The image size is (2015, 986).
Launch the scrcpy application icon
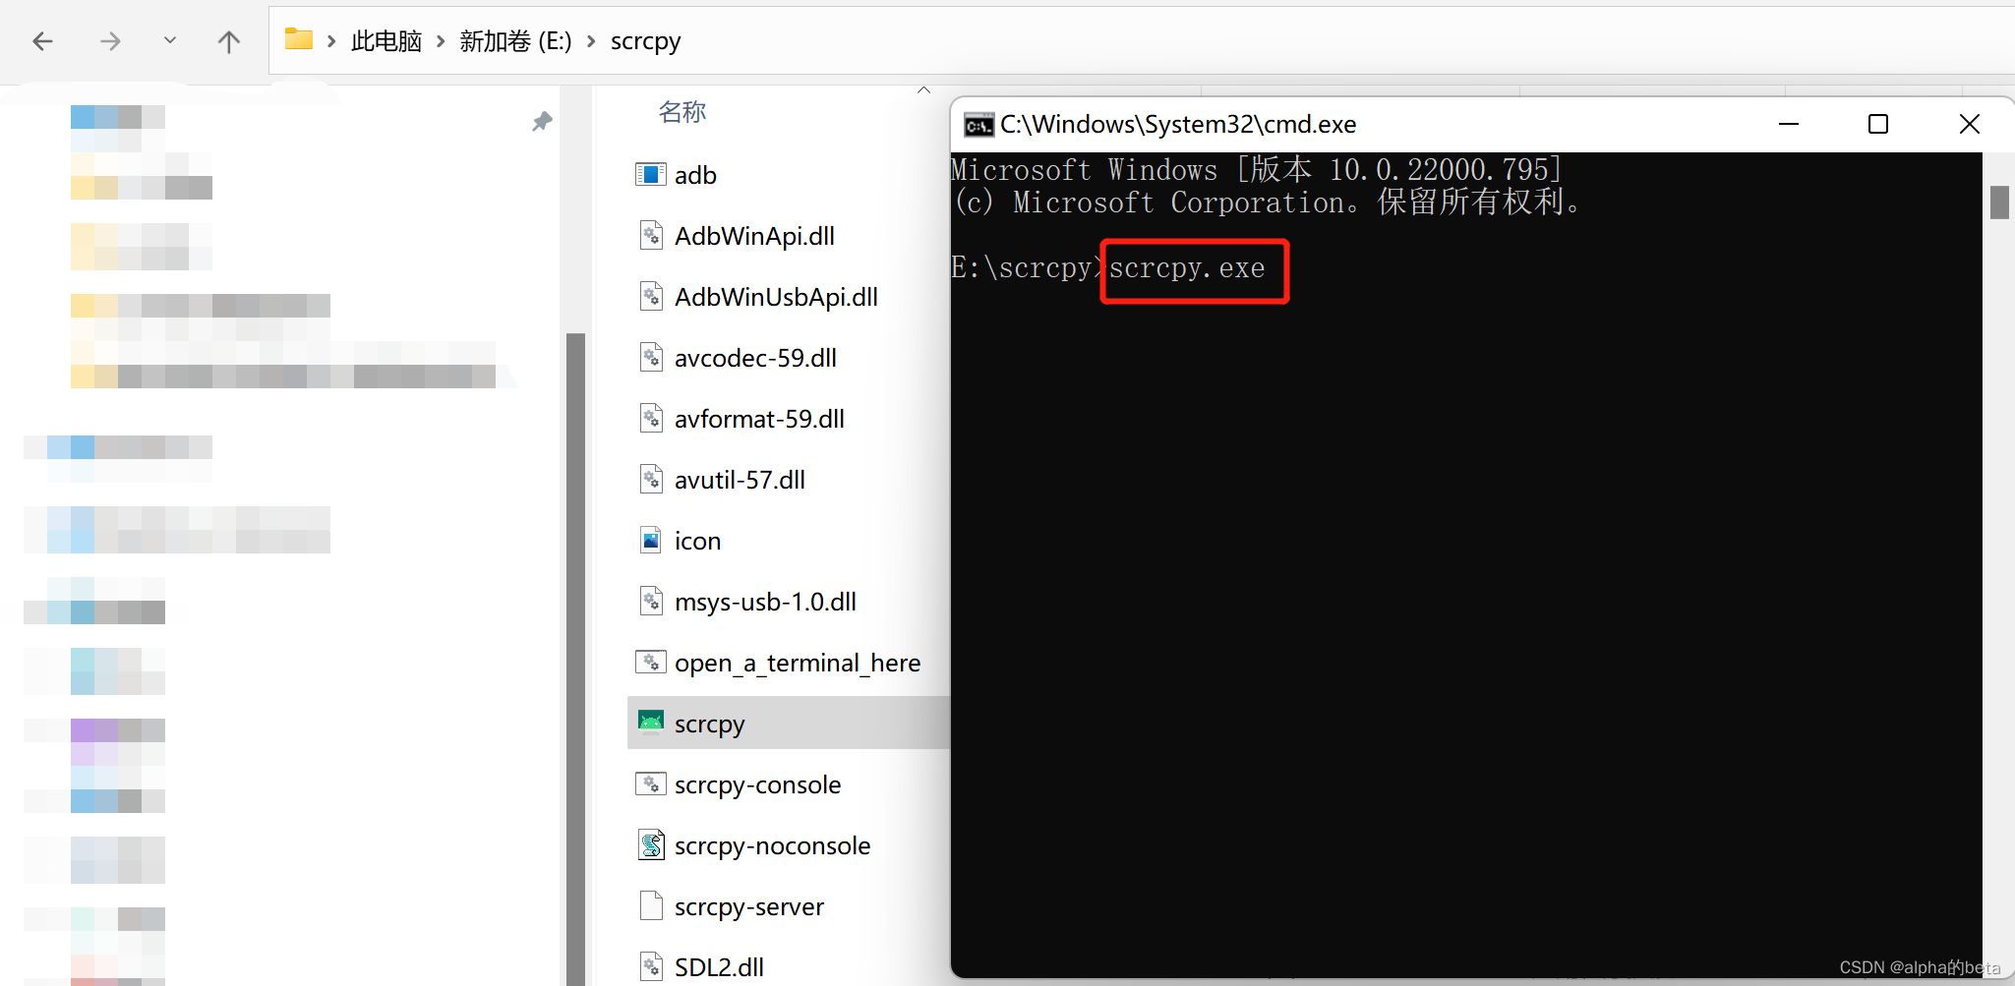(710, 724)
